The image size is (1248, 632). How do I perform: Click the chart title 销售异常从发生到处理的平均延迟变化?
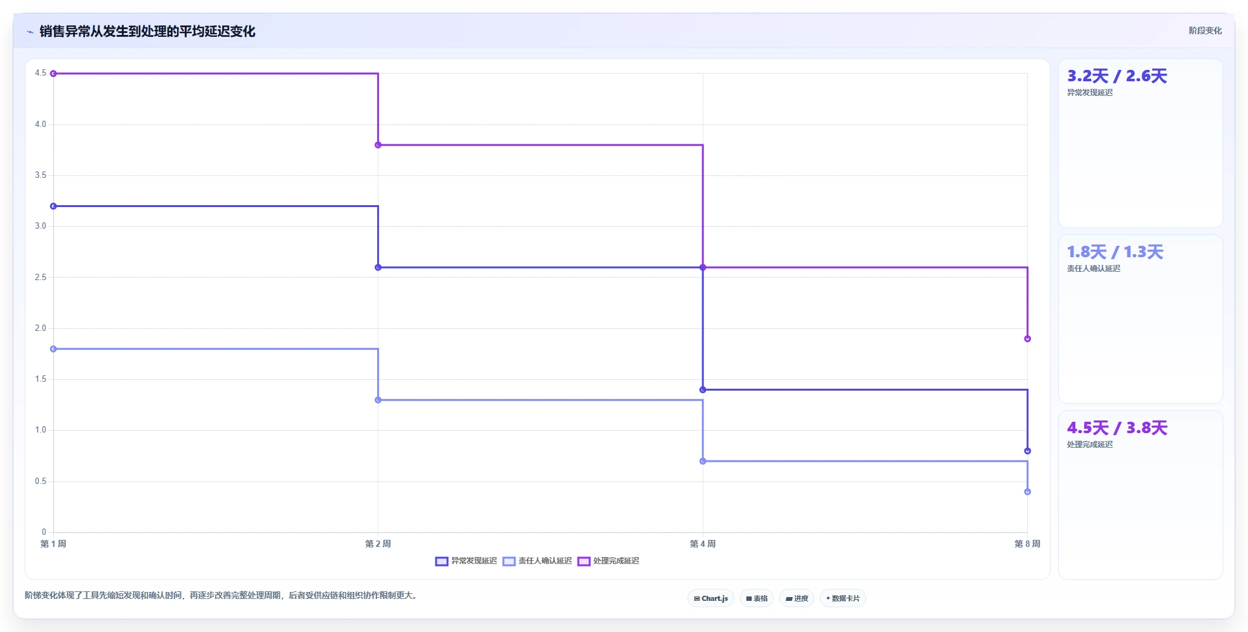tap(147, 31)
